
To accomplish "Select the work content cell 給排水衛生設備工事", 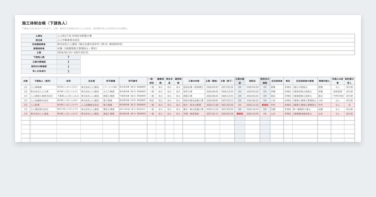I will [194, 101].
